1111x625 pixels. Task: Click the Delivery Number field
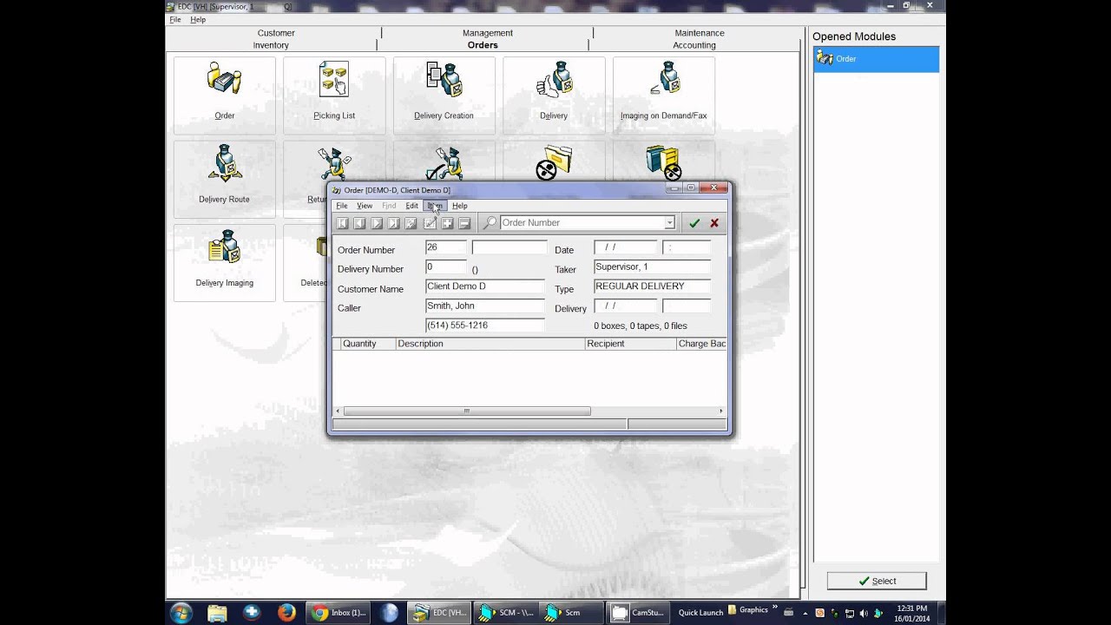(x=446, y=267)
